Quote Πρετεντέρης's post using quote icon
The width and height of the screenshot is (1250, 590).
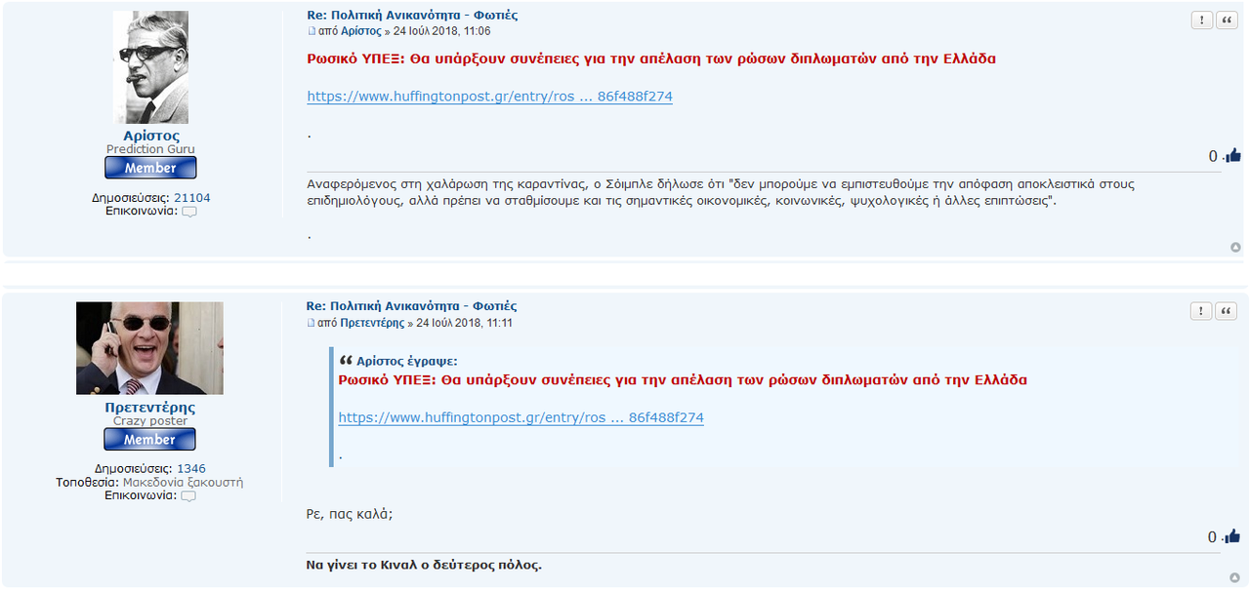(x=1227, y=311)
